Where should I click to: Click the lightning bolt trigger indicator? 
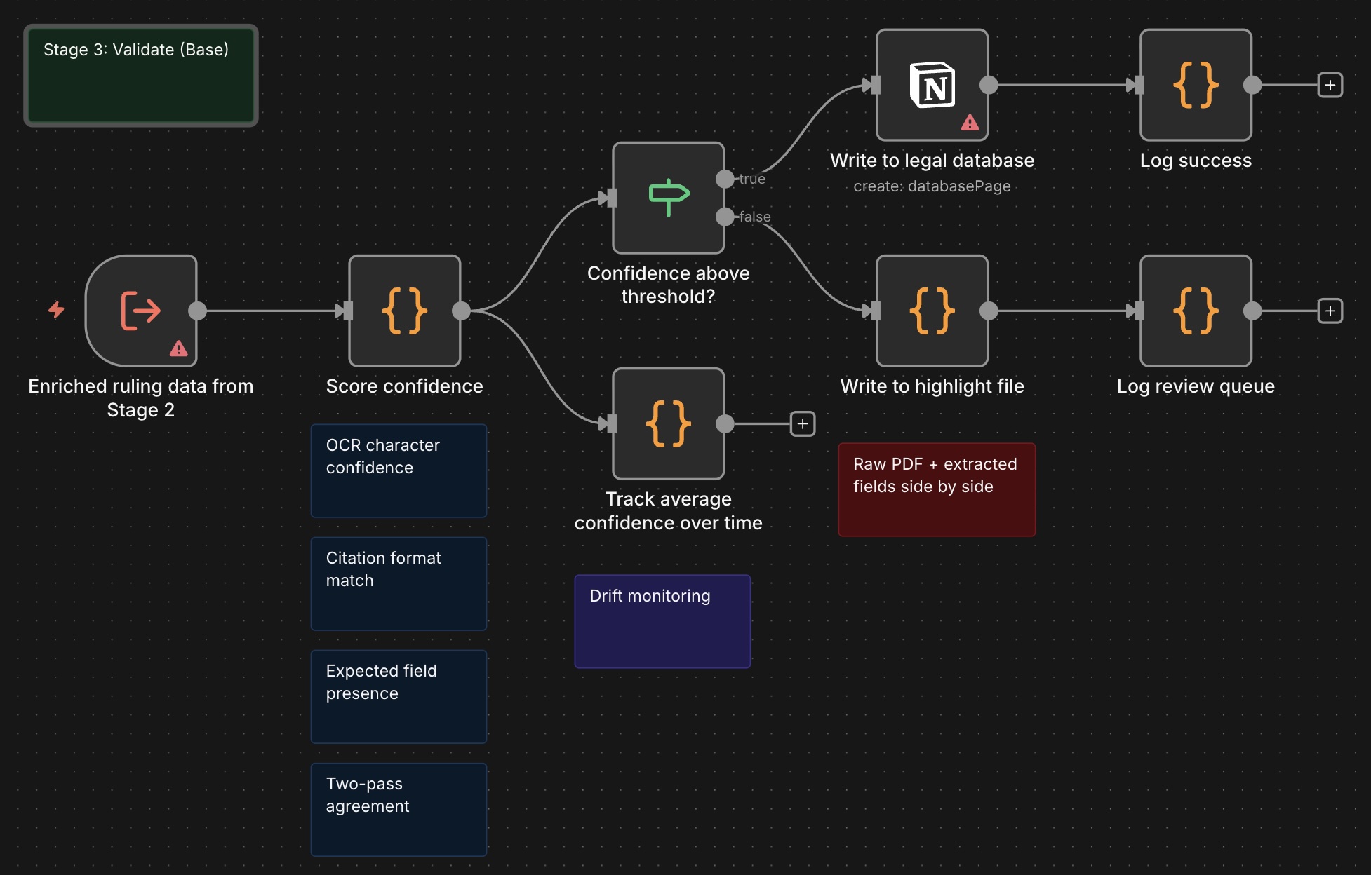coord(56,310)
